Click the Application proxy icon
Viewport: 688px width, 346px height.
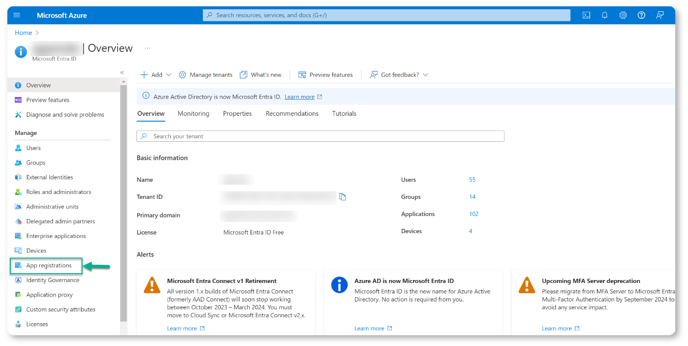(18, 295)
